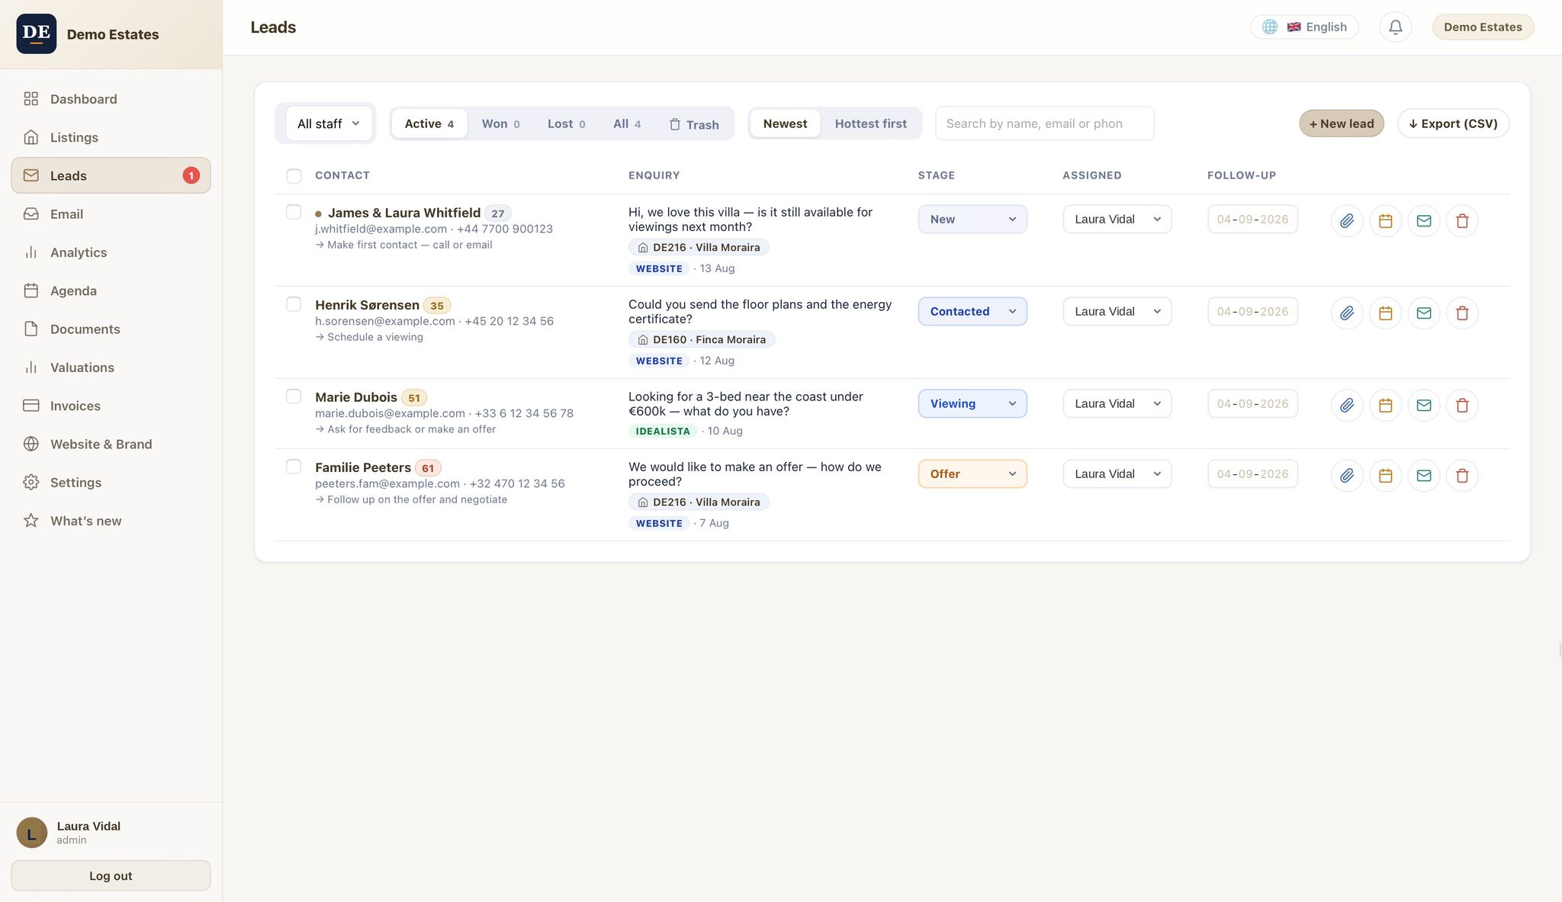Open calendar icon in Marie Dubois row
This screenshot has height=902, width=1562.
click(x=1385, y=405)
